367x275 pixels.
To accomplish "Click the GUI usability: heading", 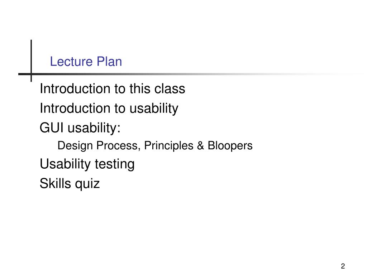I will pyautogui.click(x=80, y=128).
